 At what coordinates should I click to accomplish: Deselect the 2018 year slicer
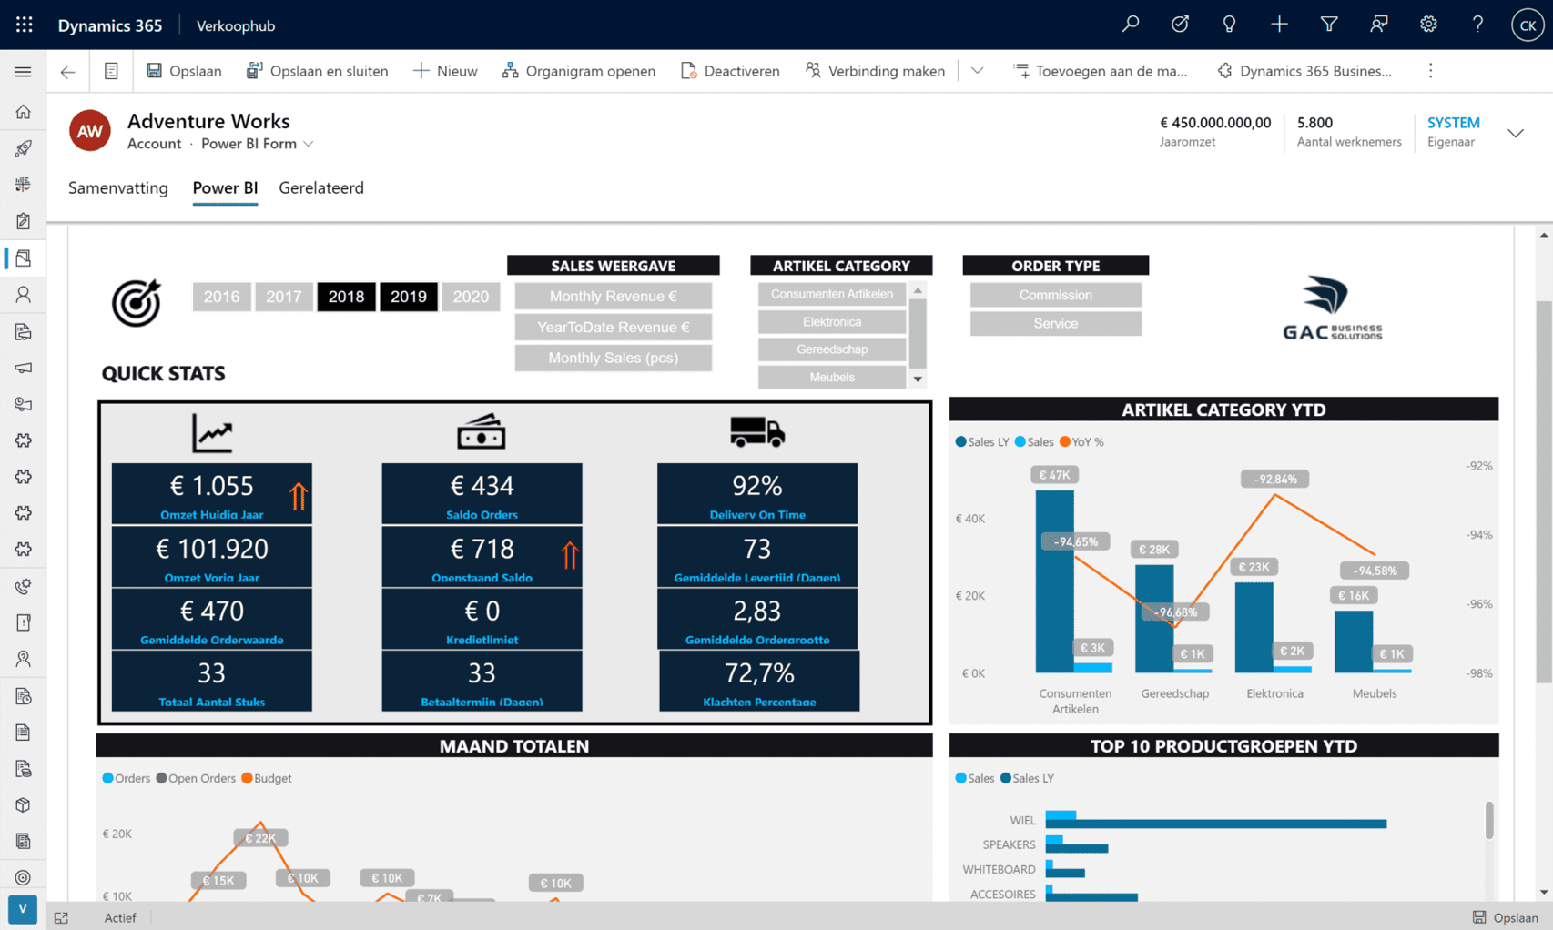[346, 297]
